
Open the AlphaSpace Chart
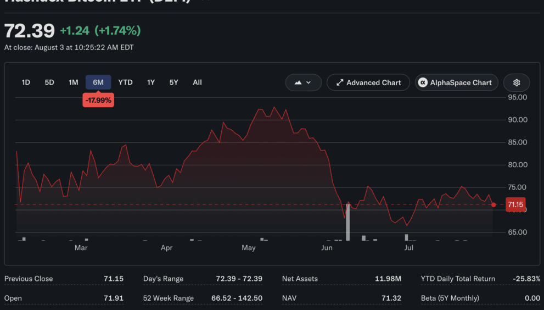[x=457, y=82]
